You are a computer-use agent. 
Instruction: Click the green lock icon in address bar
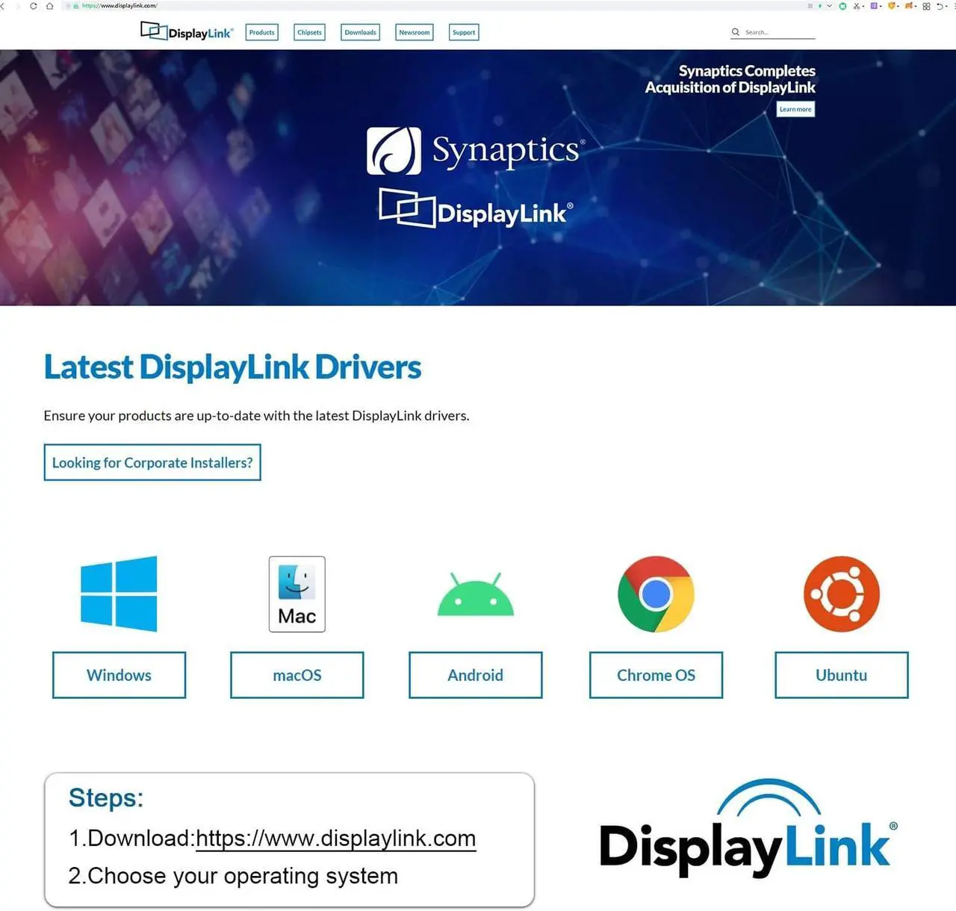tap(75, 6)
